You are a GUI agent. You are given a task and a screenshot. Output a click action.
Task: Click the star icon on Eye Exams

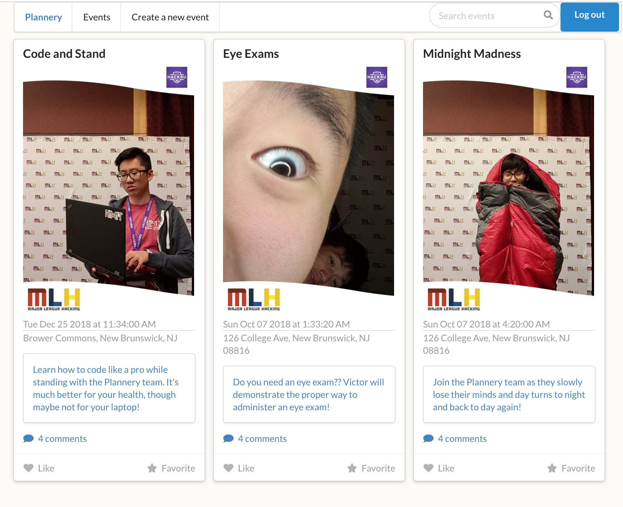click(352, 468)
